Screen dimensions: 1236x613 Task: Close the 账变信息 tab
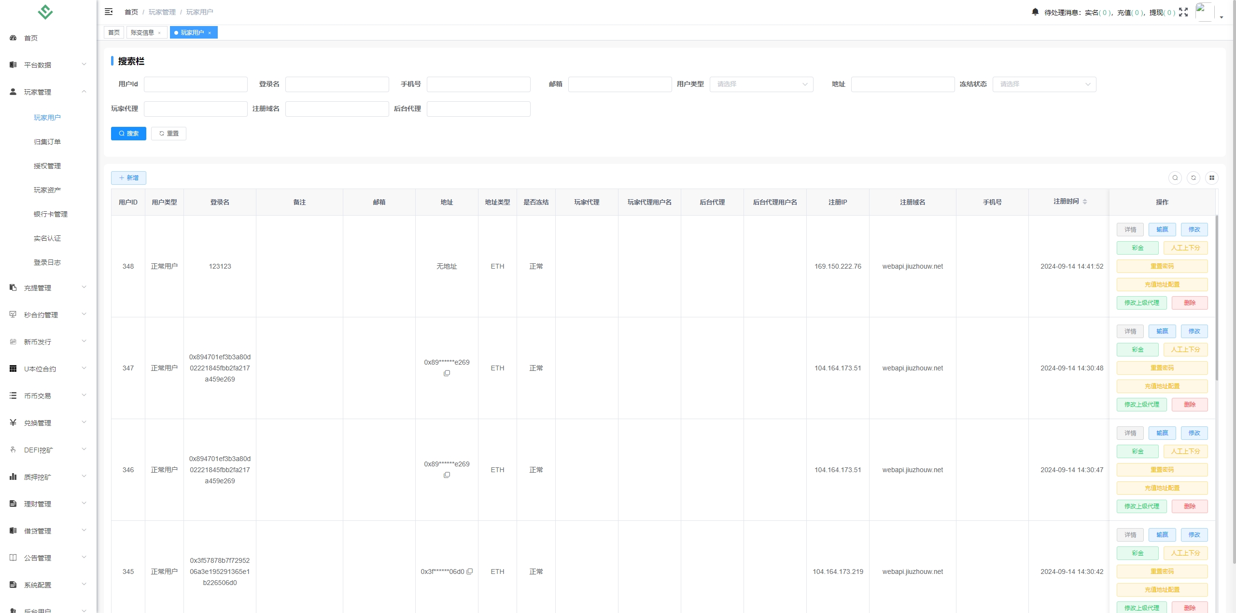pyautogui.click(x=159, y=33)
